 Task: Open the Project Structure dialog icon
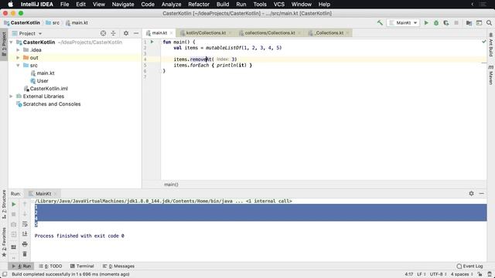click(469, 22)
